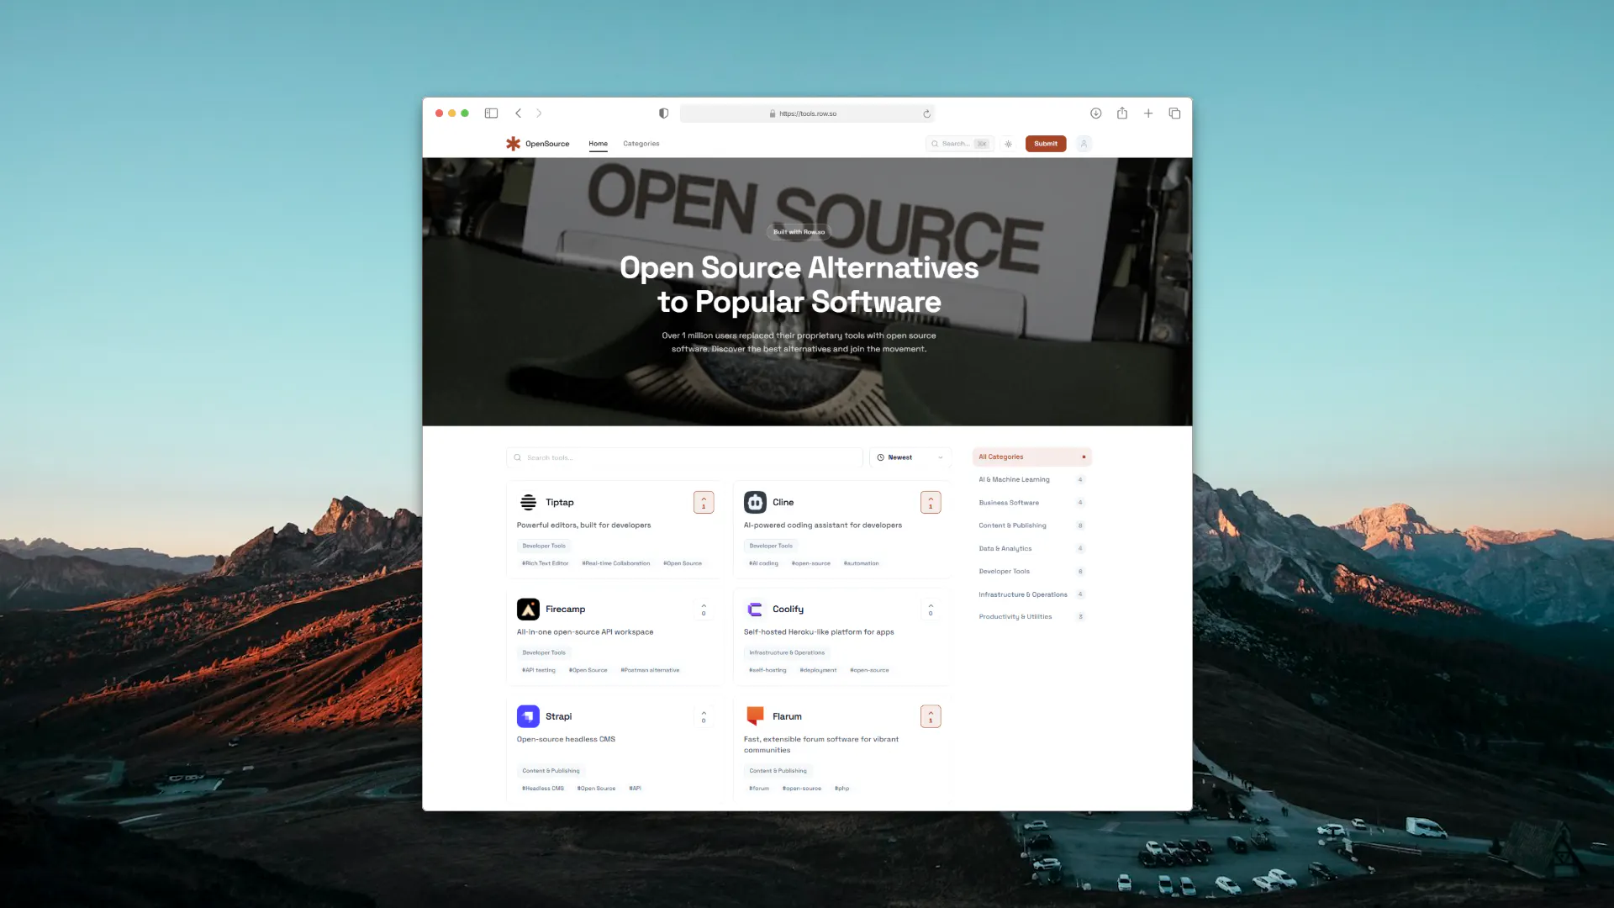Click the Cline app icon

755,503
